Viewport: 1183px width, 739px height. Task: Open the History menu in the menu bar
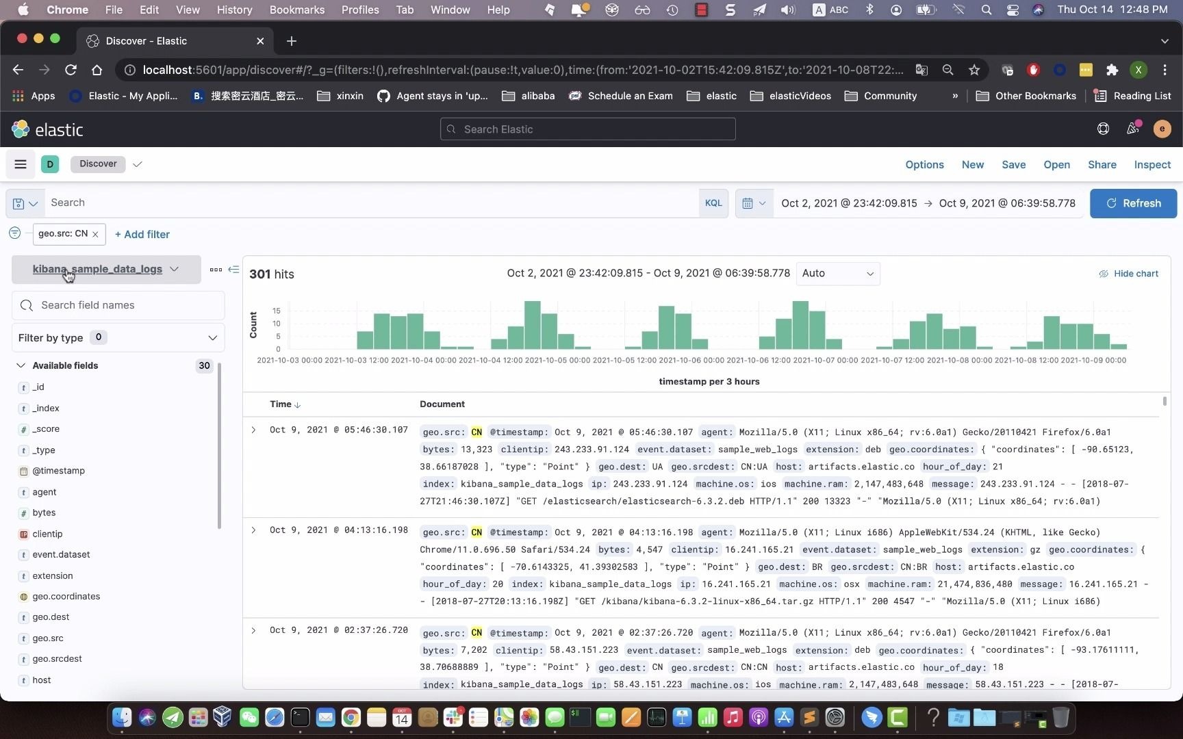234,10
